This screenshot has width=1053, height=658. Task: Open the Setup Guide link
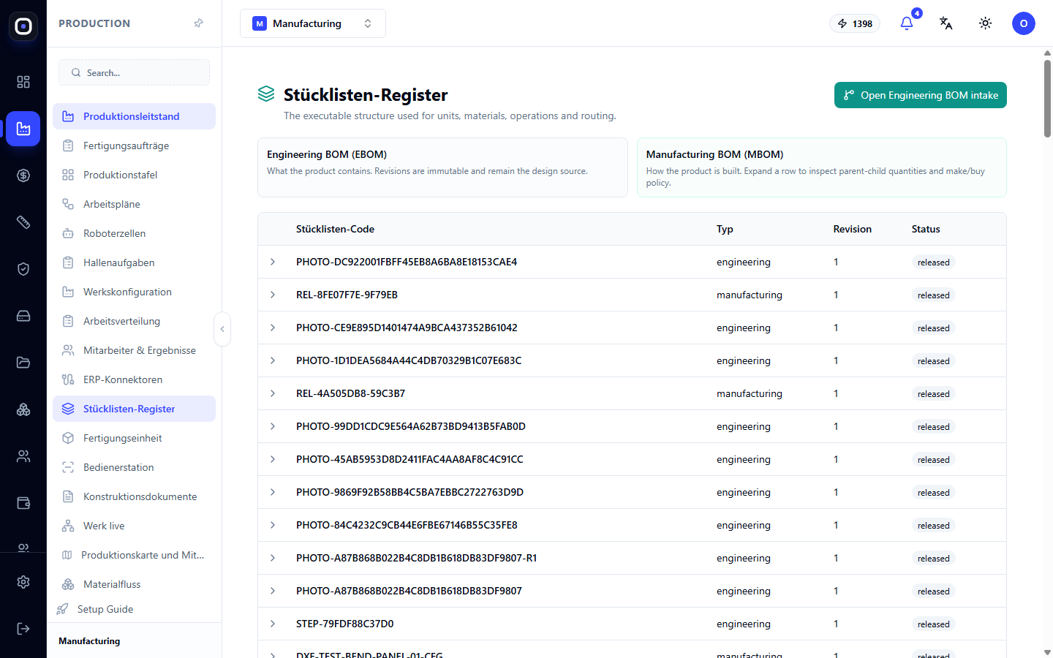click(x=105, y=609)
